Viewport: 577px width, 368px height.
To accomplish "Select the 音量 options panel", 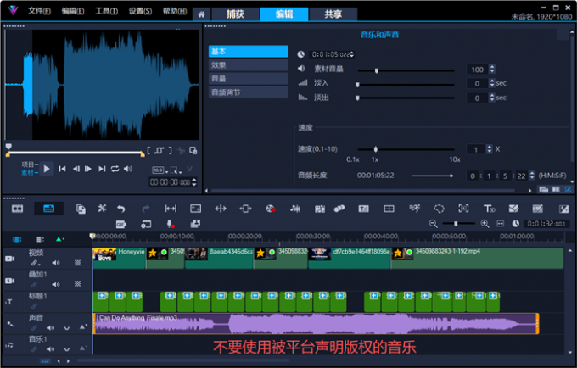I will pos(249,79).
